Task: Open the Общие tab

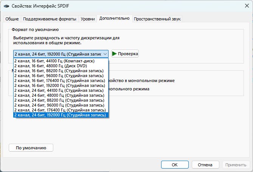Action: click(x=12, y=19)
